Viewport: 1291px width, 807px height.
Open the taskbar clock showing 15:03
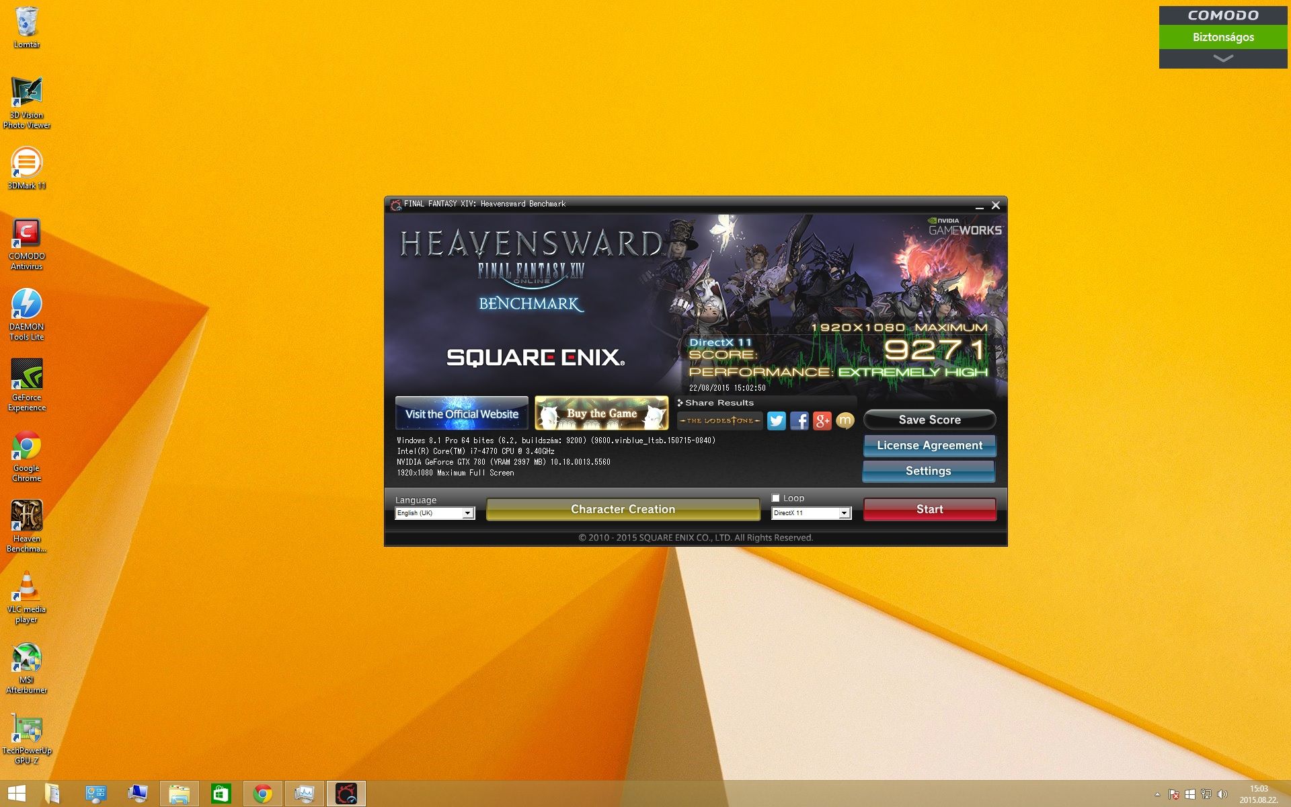pyautogui.click(x=1259, y=794)
